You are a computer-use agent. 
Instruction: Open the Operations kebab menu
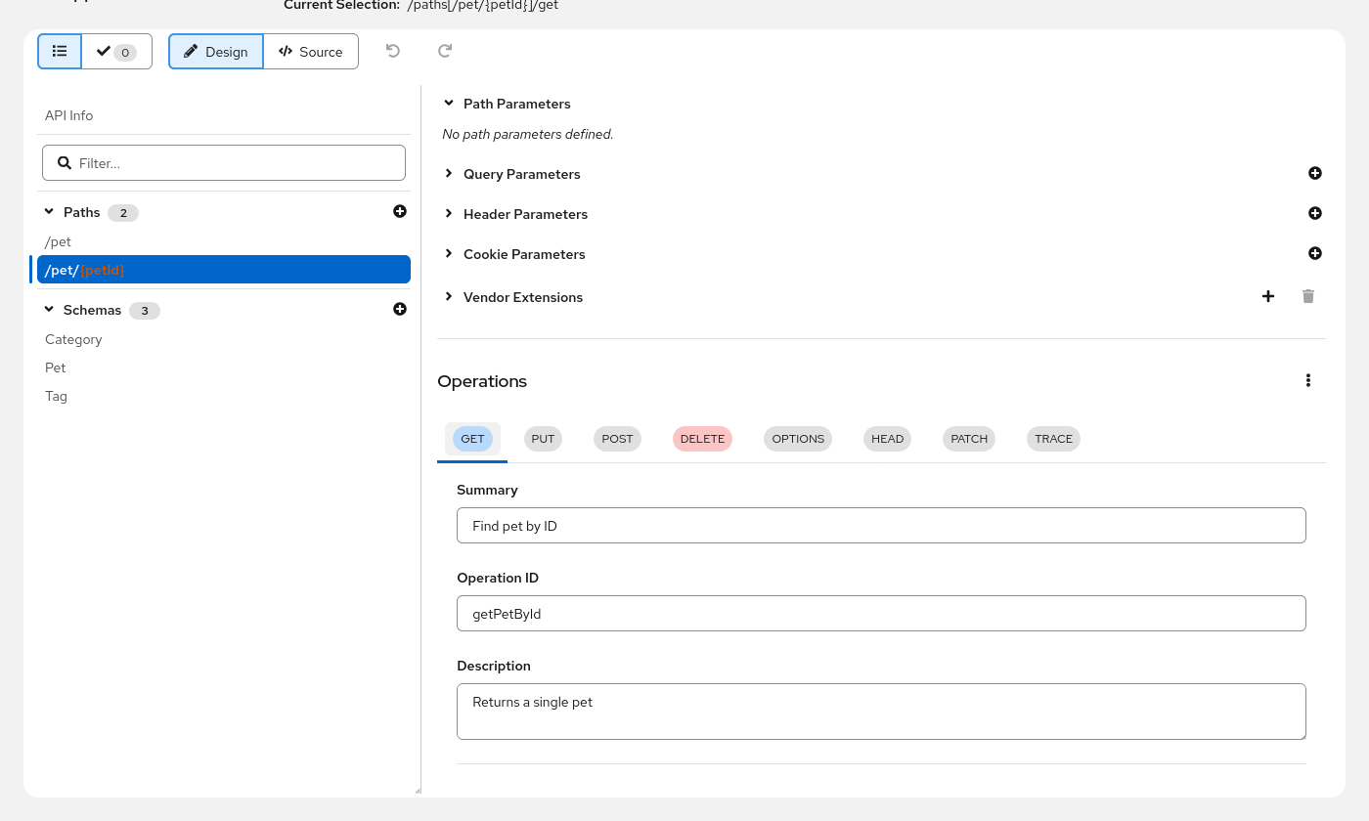coord(1308,380)
